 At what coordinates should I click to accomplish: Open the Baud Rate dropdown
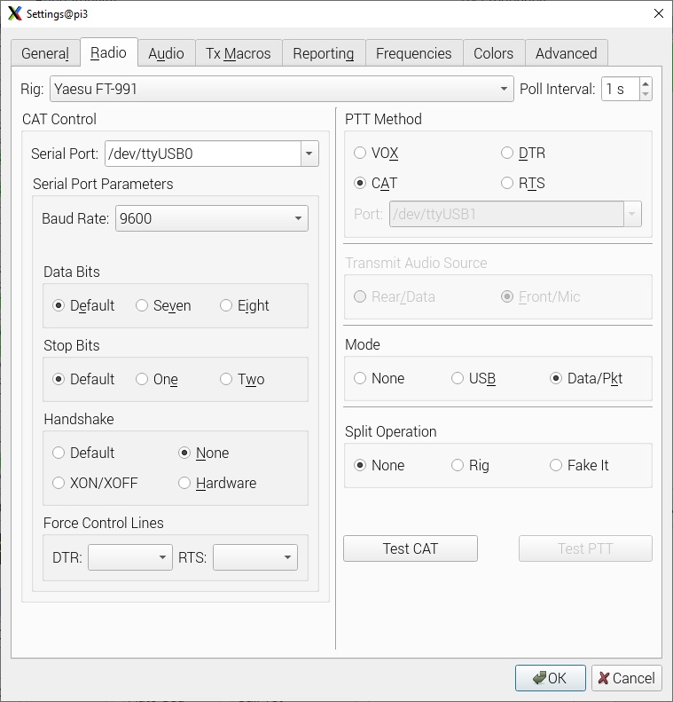[212, 218]
